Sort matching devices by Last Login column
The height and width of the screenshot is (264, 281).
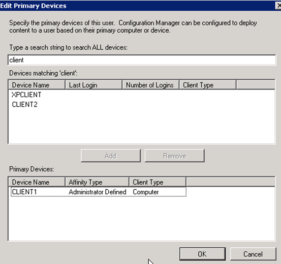[x=93, y=85]
